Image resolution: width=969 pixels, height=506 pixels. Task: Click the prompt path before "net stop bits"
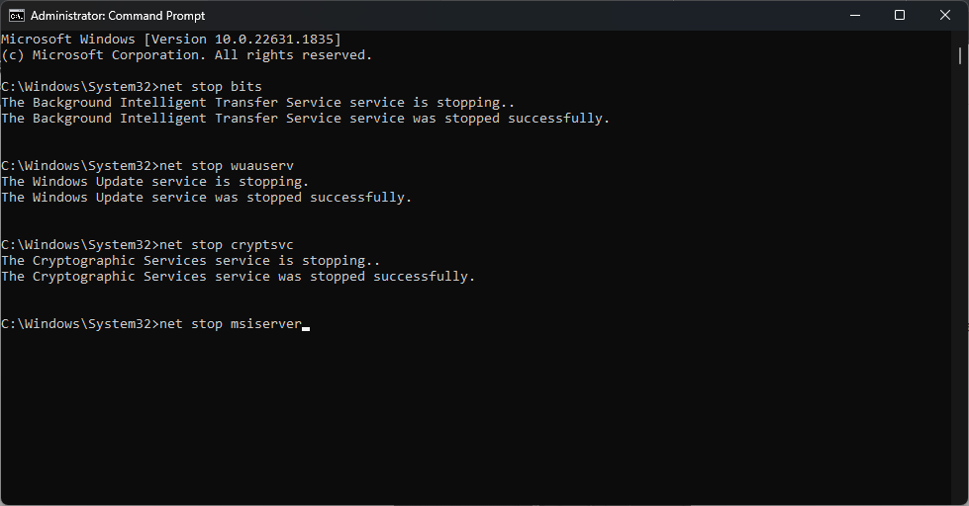(x=79, y=87)
